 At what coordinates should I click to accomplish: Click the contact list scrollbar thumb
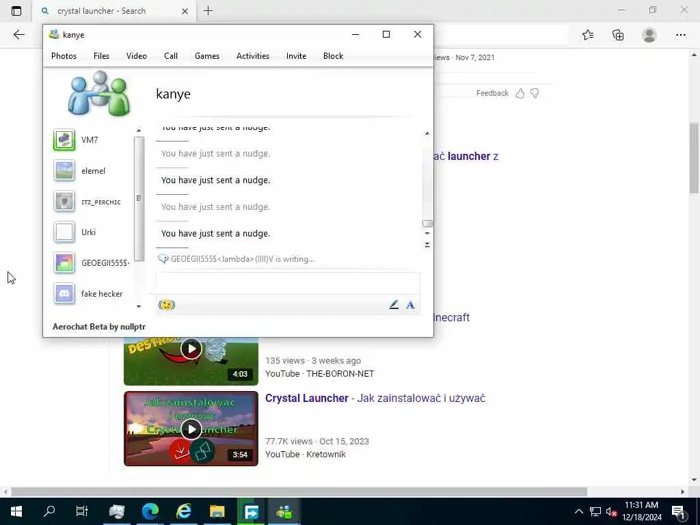pos(139,198)
